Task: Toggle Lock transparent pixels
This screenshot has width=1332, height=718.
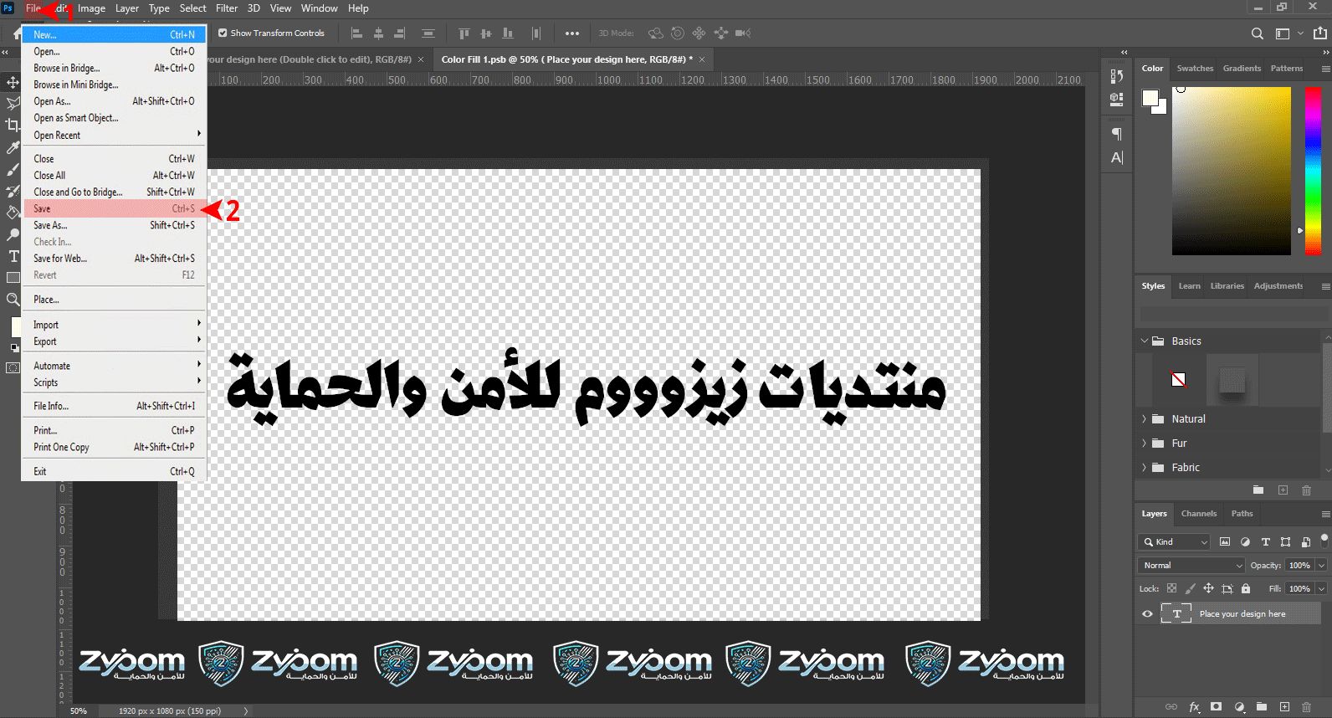Action: pyautogui.click(x=1171, y=589)
